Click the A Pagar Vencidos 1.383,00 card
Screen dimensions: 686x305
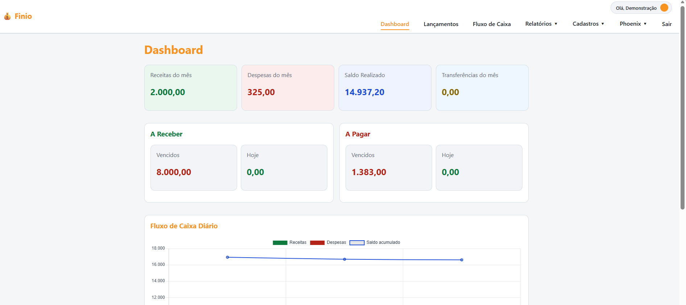coord(389,168)
